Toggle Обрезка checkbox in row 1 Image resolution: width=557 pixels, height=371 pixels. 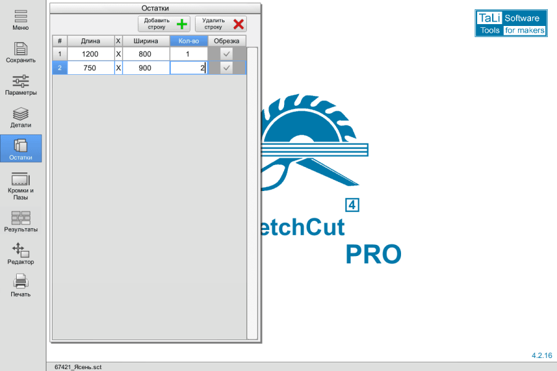(227, 54)
